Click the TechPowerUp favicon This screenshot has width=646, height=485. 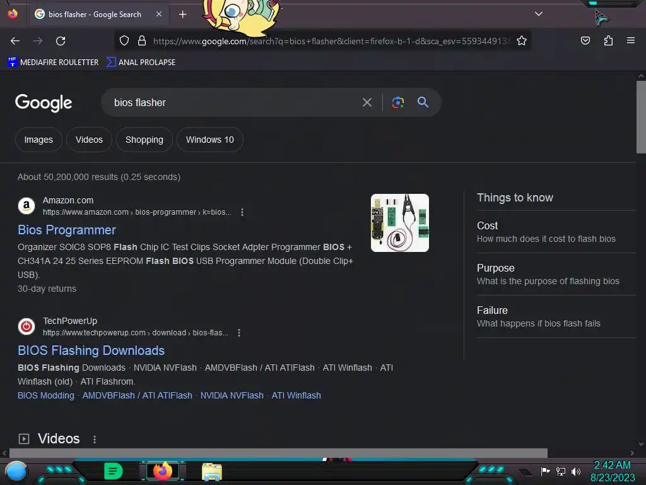(x=26, y=326)
